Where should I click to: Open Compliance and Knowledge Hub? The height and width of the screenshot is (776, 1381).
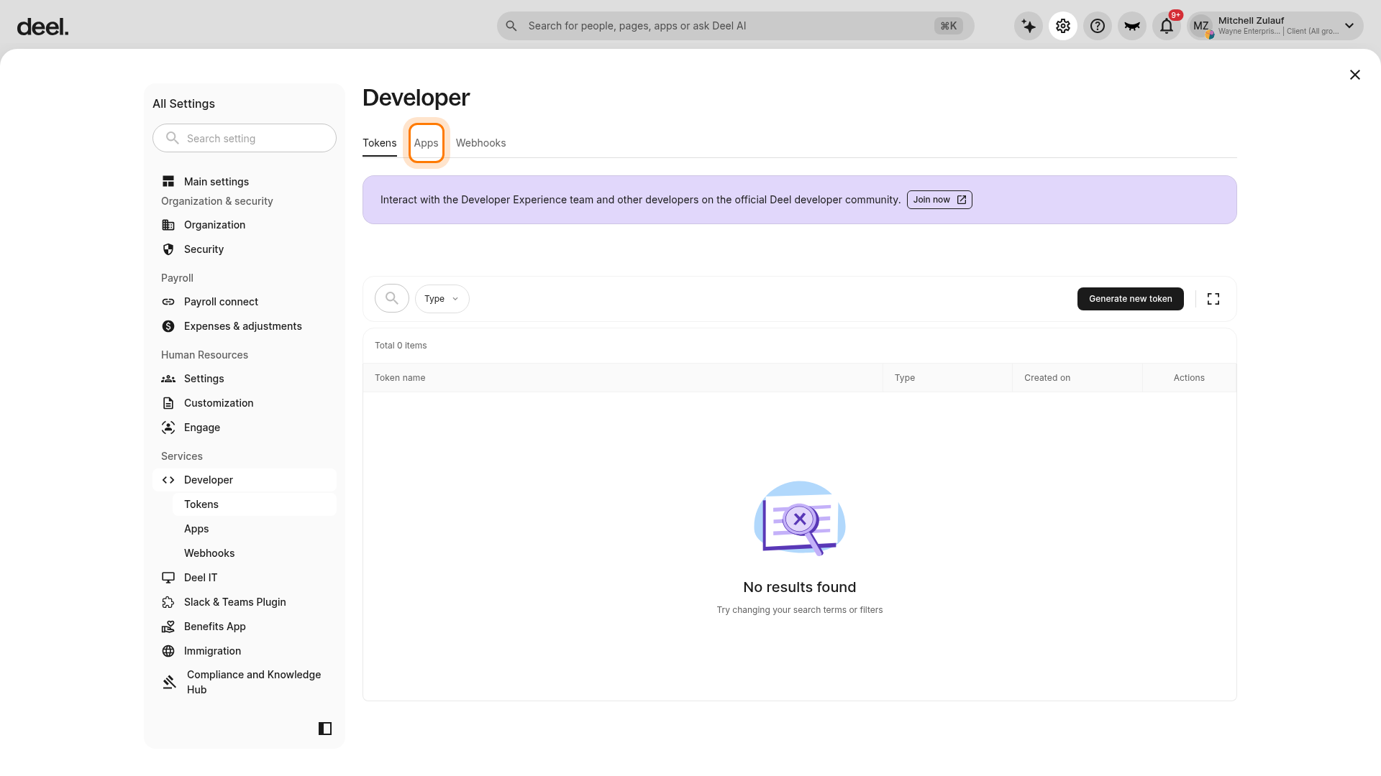click(x=245, y=682)
